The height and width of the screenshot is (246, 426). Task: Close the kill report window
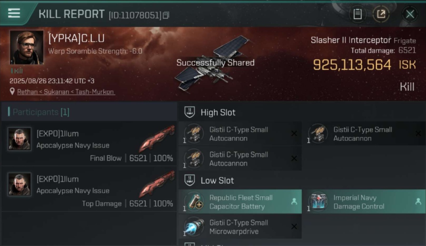[x=410, y=14]
